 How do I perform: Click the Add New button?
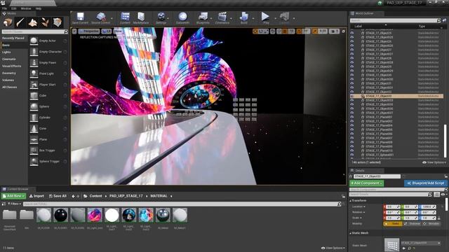click(x=14, y=196)
